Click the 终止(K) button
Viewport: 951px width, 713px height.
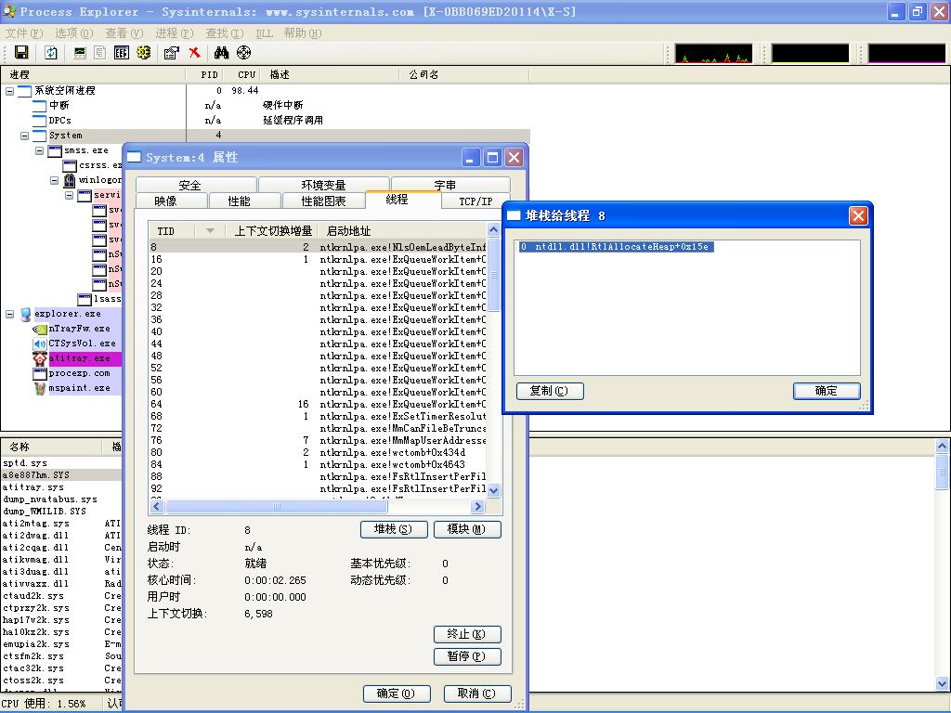pyautogui.click(x=467, y=634)
